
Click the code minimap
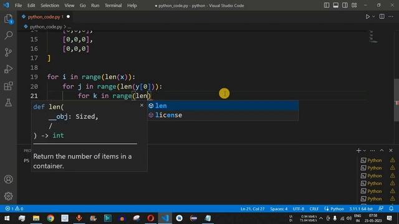point(373,37)
